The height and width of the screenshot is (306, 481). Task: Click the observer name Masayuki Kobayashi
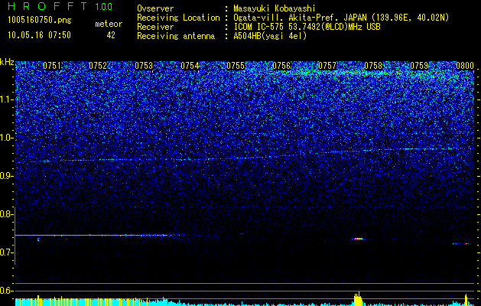pos(275,8)
